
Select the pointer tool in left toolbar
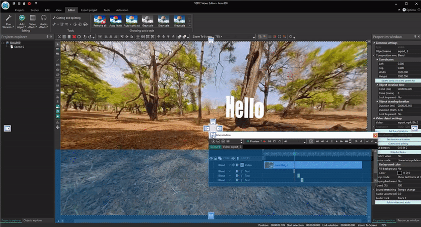coord(57,44)
